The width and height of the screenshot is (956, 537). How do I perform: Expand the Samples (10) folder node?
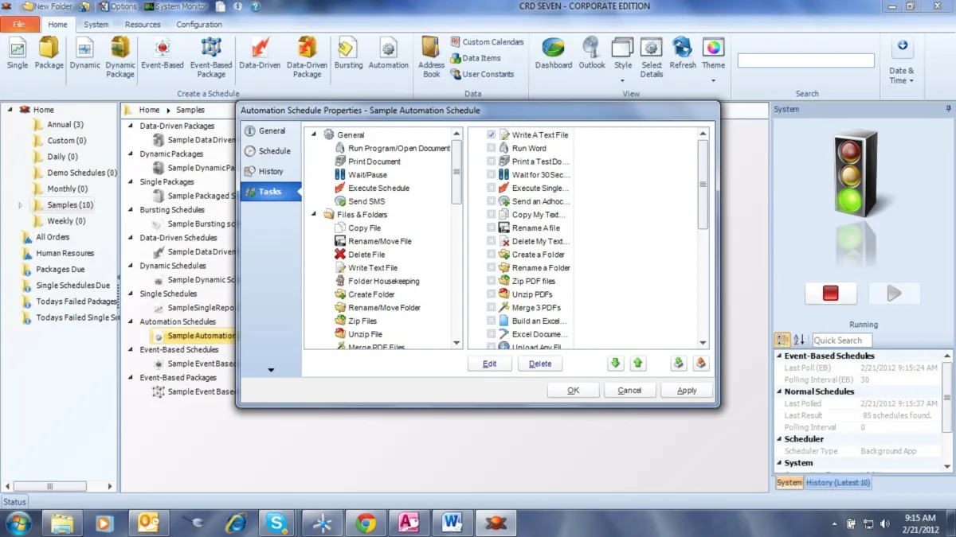point(21,205)
